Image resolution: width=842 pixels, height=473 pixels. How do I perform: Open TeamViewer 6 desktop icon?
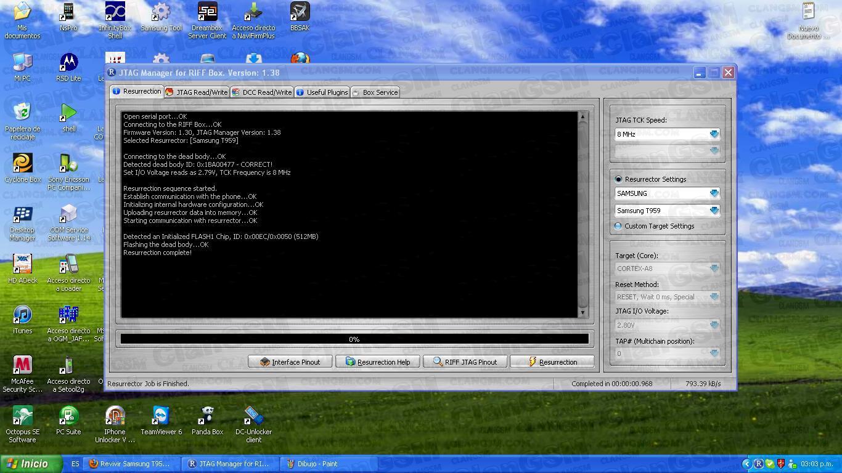(161, 421)
